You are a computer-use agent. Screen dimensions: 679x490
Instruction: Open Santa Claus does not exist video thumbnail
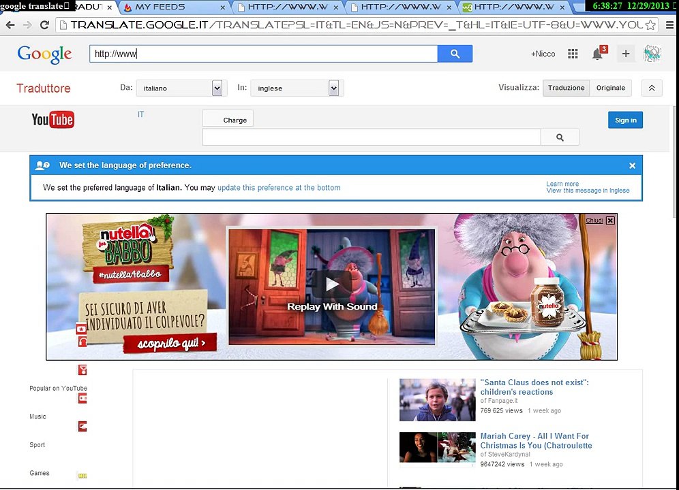click(438, 400)
